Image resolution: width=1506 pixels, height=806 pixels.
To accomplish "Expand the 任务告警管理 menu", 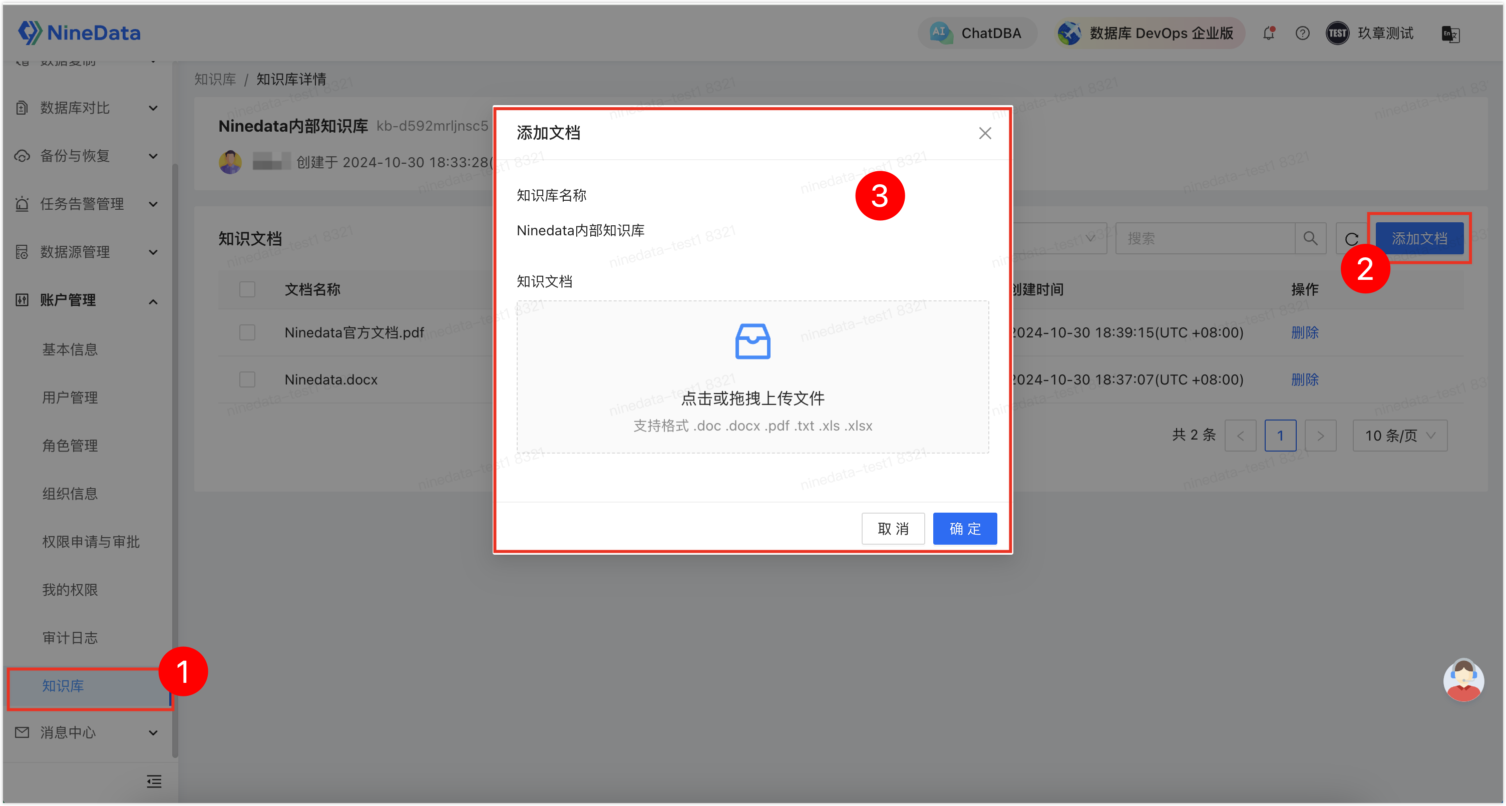I will [x=153, y=204].
